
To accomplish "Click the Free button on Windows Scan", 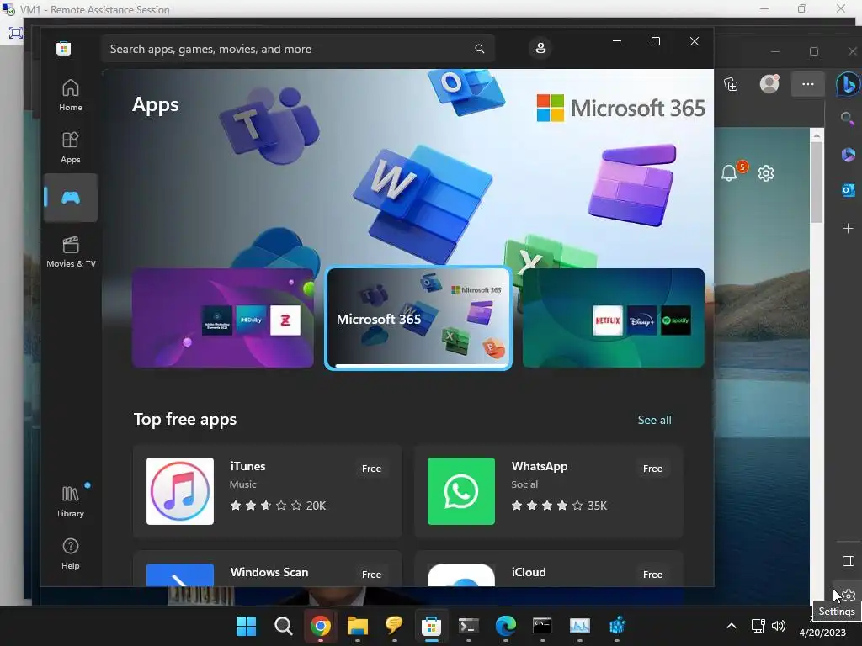I will pos(371,574).
